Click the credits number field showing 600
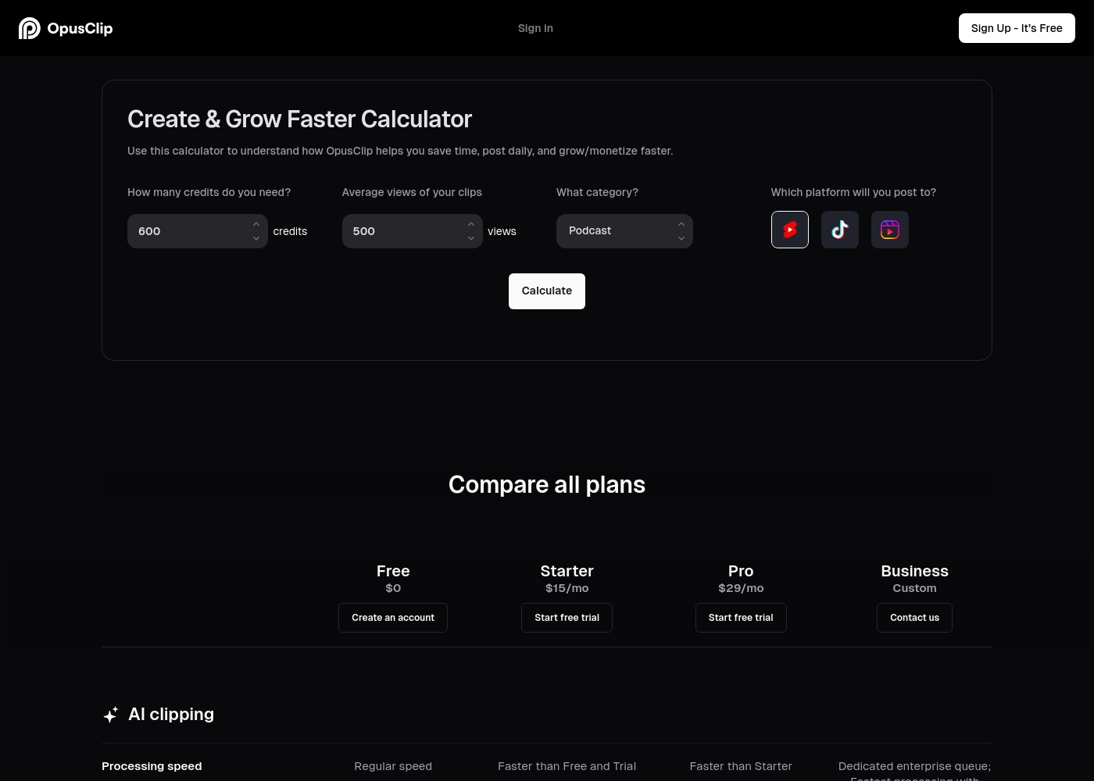The image size is (1094, 781). coord(198,231)
